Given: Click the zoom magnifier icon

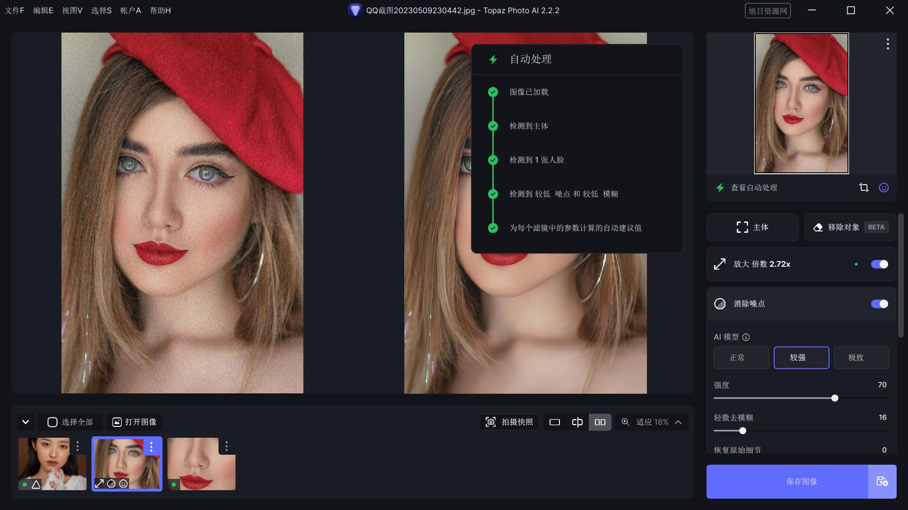Looking at the screenshot, I should [625, 422].
